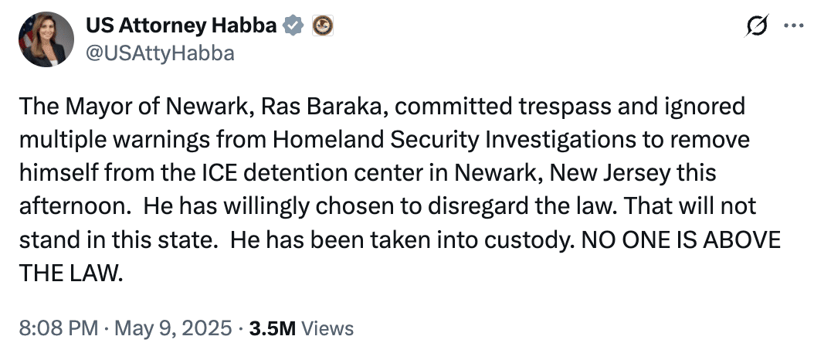The height and width of the screenshot is (360, 814).
Task: Click the "Views" label beside the count
Action: (x=327, y=328)
